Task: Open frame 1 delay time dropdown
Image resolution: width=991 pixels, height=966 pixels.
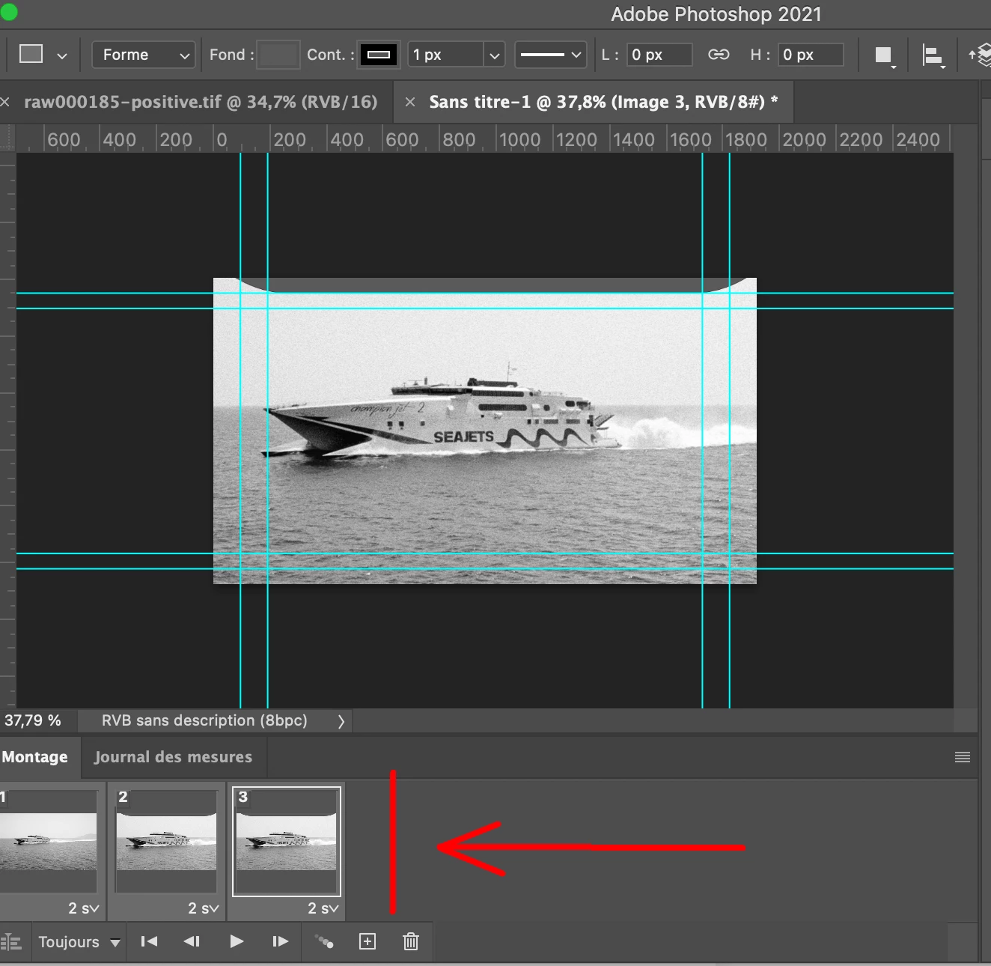Action: point(83,908)
